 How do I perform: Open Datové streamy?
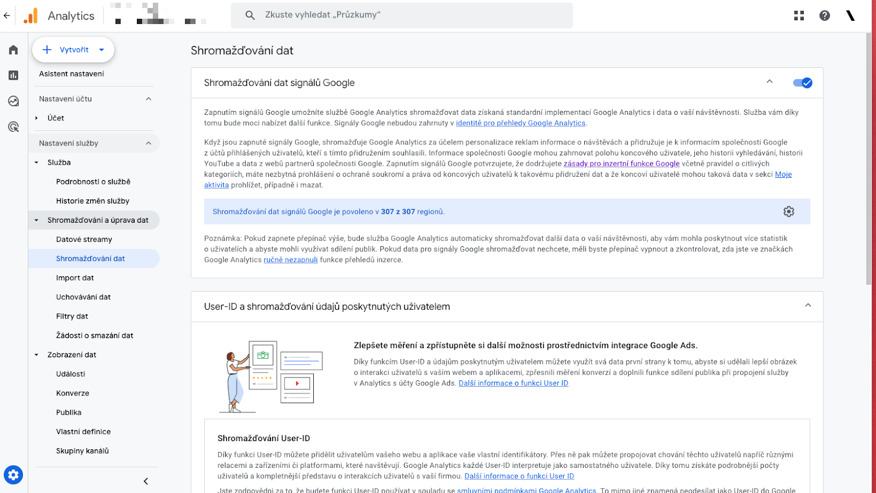(x=84, y=240)
